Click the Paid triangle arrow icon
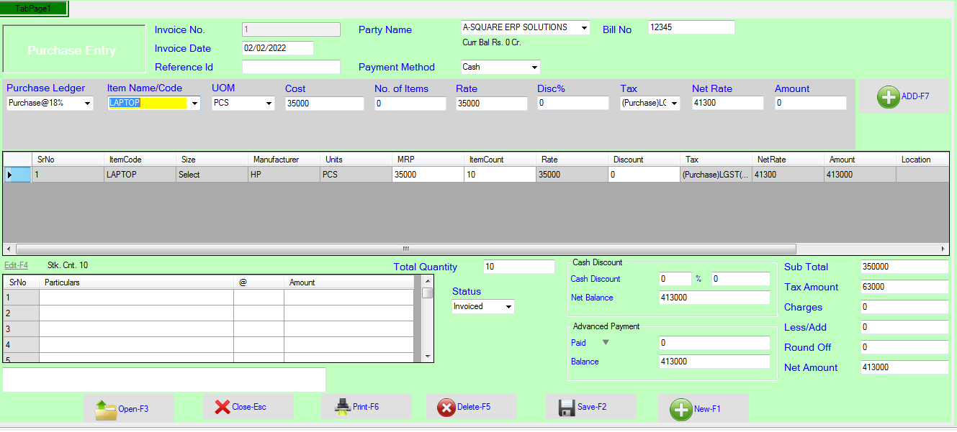Screen dimensions: 957x432 point(606,343)
